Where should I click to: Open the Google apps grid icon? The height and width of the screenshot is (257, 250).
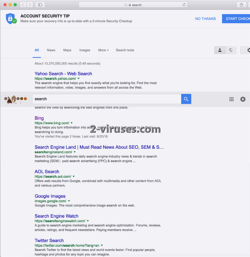pyautogui.click(x=232, y=99)
